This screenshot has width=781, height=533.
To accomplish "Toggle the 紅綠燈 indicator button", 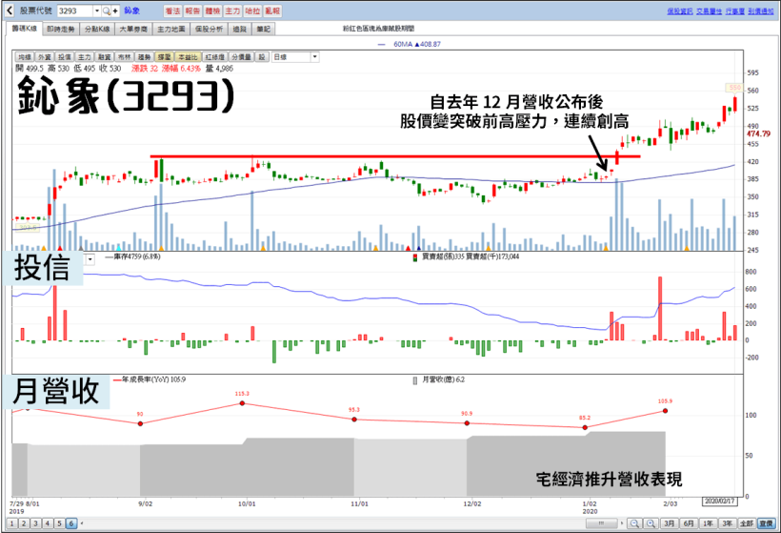I will (215, 57).
